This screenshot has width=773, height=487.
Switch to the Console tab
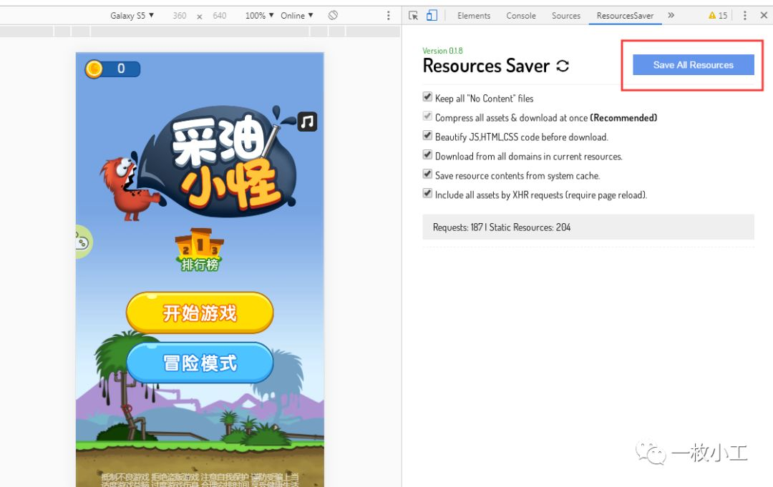[x=520, y=16]
